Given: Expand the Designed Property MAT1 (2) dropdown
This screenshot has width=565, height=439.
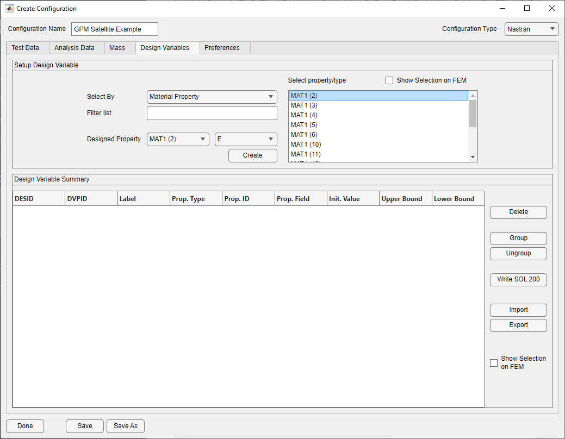Looking at the screenshot, I should point(178,139).
